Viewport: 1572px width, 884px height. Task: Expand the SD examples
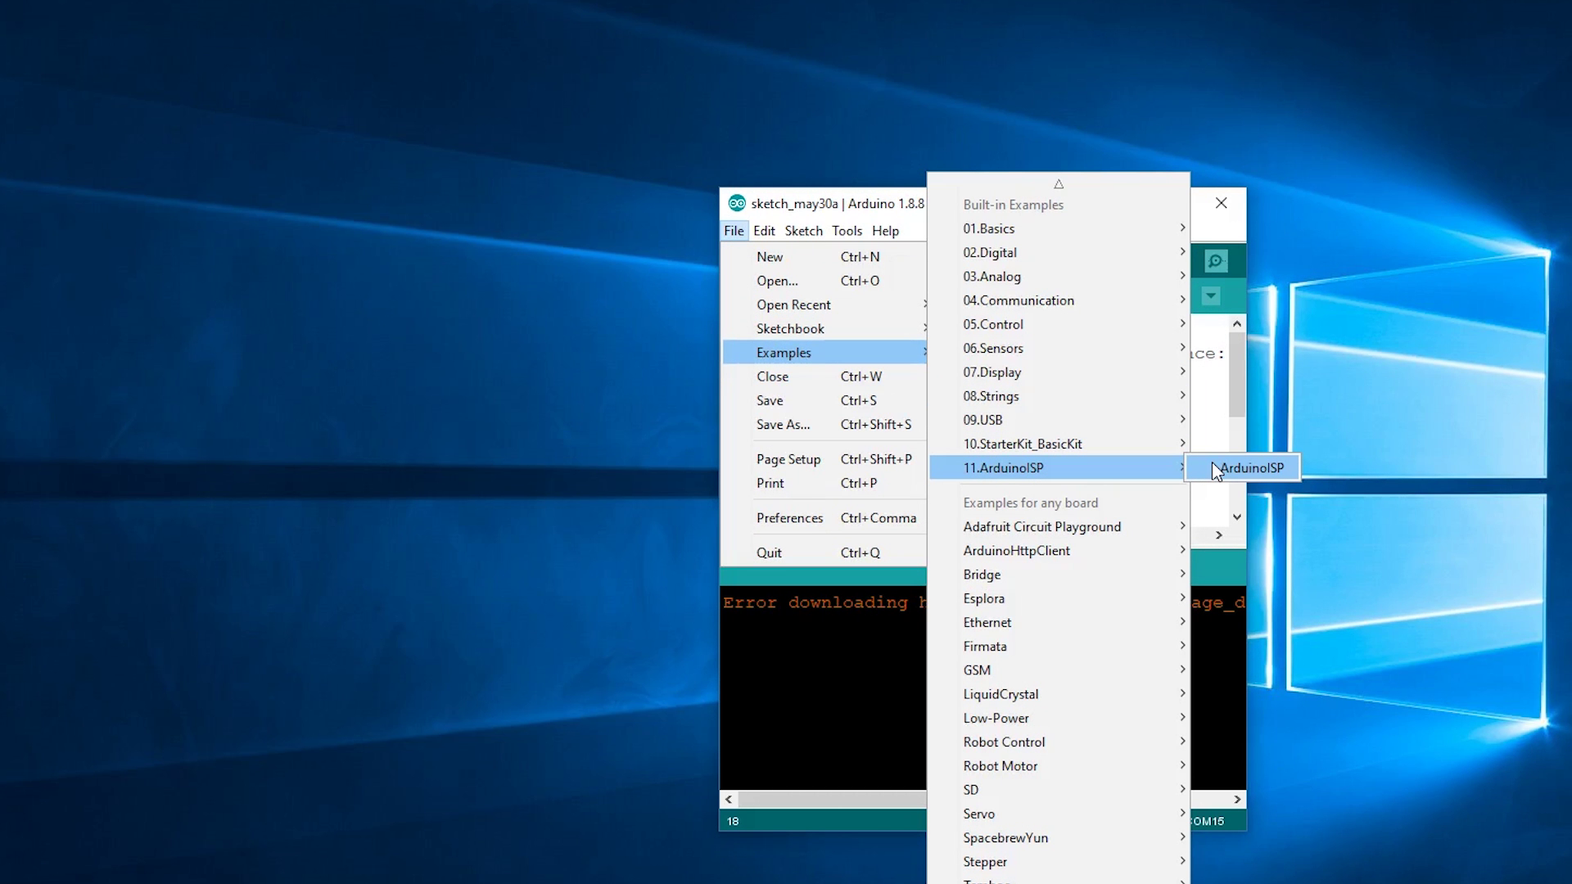1059,790
